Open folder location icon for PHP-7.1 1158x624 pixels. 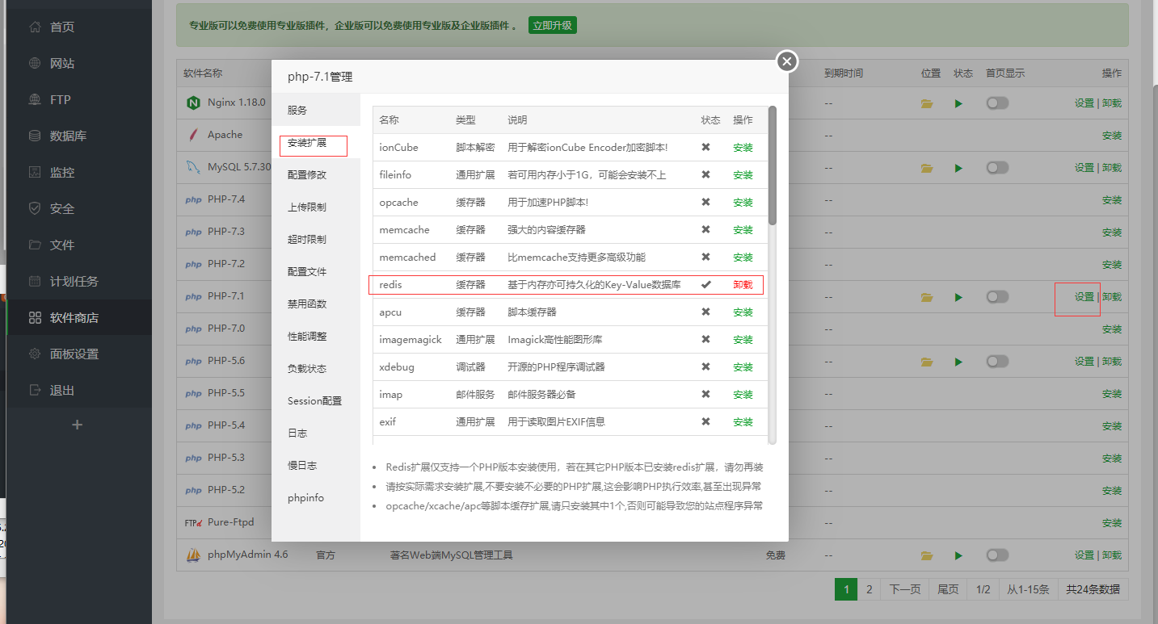click(927, 297)
